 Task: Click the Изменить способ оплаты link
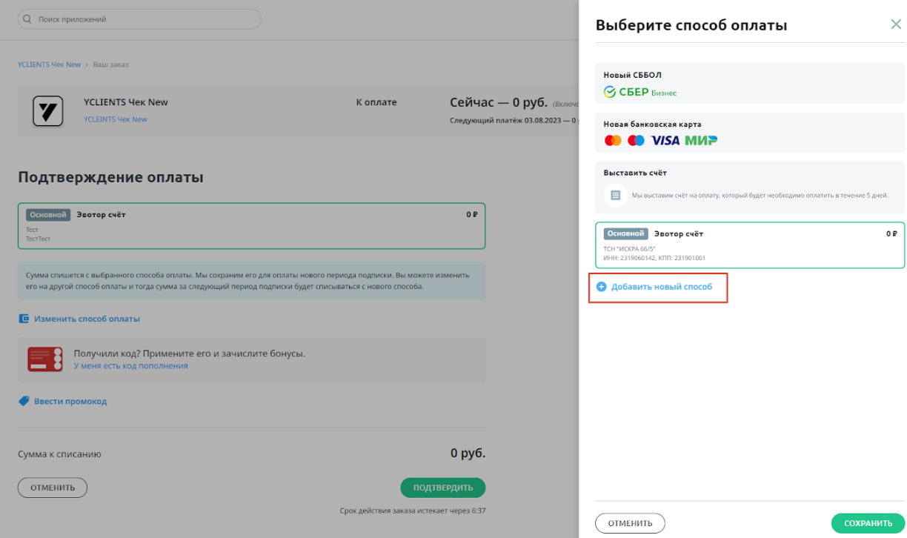pos(87,319)
